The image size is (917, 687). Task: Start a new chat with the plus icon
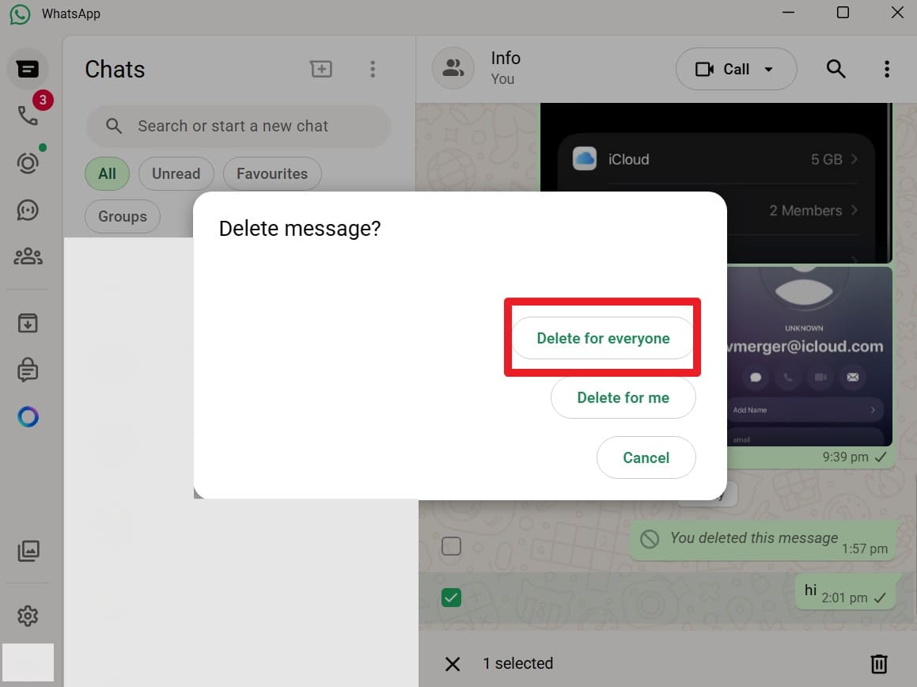[x=321, y=69]
